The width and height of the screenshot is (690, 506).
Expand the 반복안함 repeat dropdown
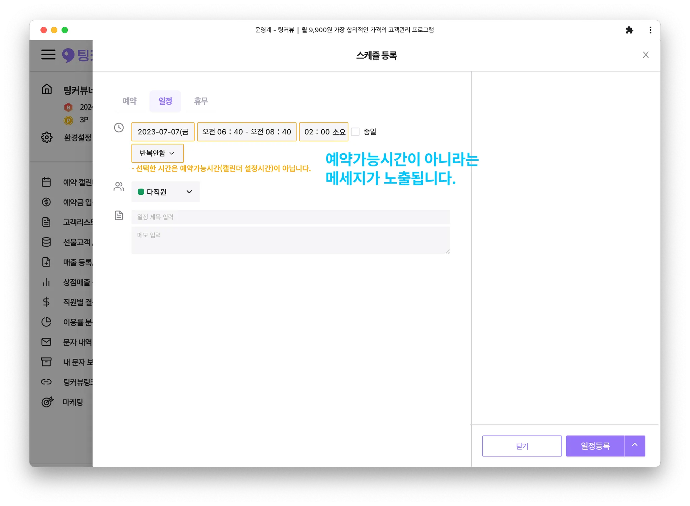coord(157,153)
